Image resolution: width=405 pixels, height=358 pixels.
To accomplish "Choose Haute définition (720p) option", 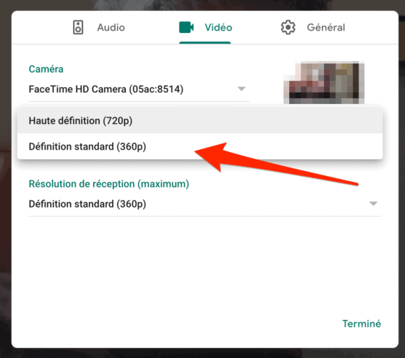I will coord(200,121).
